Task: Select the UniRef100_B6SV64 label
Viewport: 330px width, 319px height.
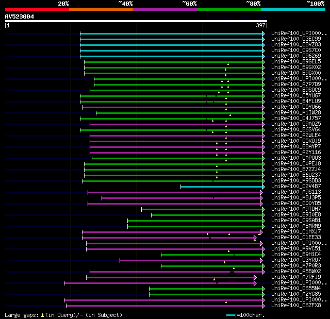Action: click(296, 130)
